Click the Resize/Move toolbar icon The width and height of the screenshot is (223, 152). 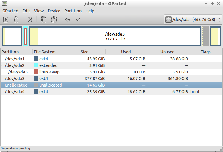point(30,20)
